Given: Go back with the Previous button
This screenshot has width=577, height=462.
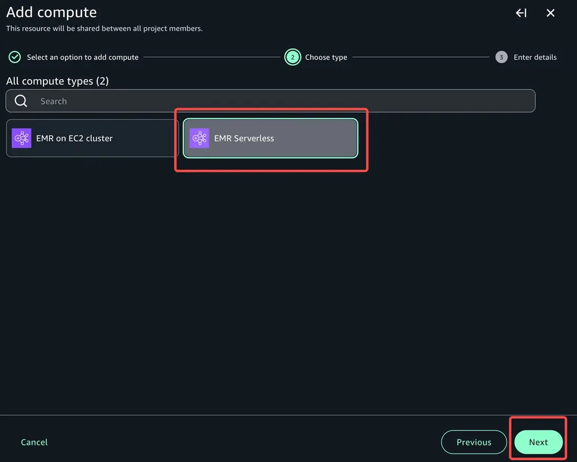Looking at the screenshot, I should pyautogui.click(x=473, y=442).
